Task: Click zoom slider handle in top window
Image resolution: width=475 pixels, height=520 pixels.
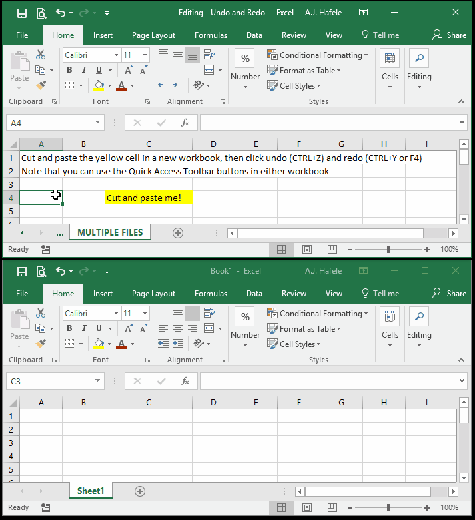Action: (x=388, y=250)
